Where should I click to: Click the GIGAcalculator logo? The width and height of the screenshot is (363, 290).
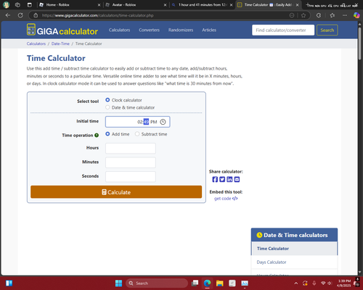click(62, 30)
